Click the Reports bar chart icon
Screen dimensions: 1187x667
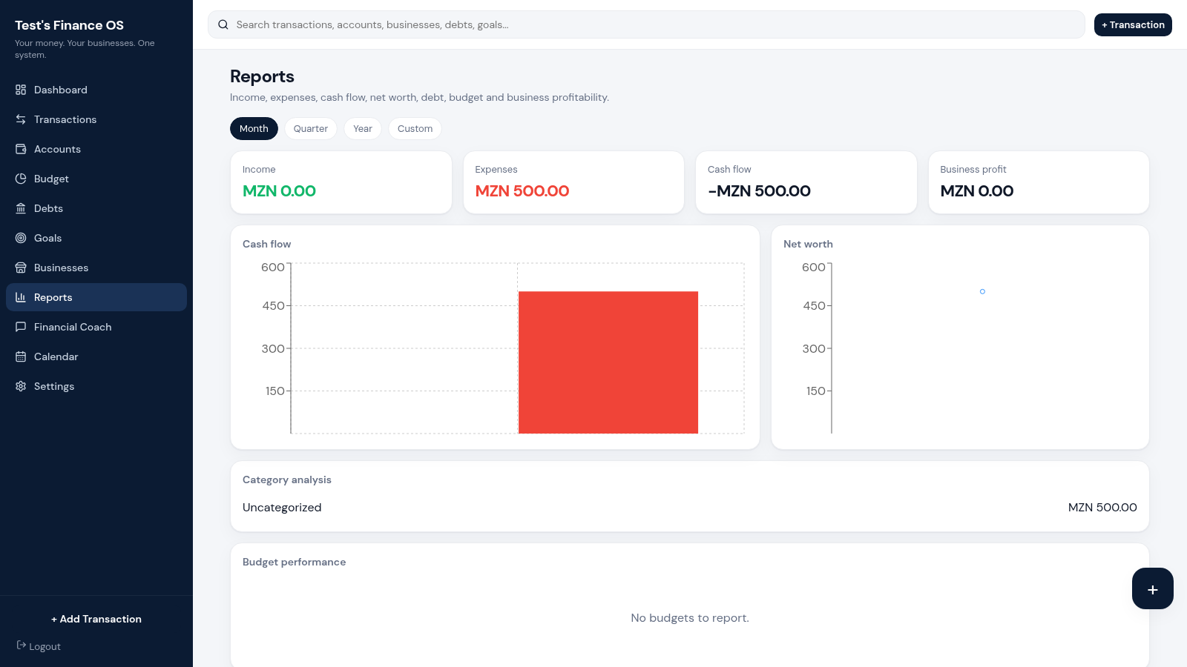[x=21, y=297]
